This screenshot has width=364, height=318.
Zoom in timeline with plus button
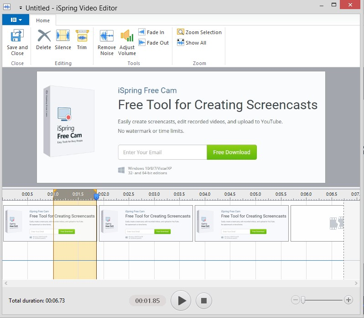click(x=348, y=300)
